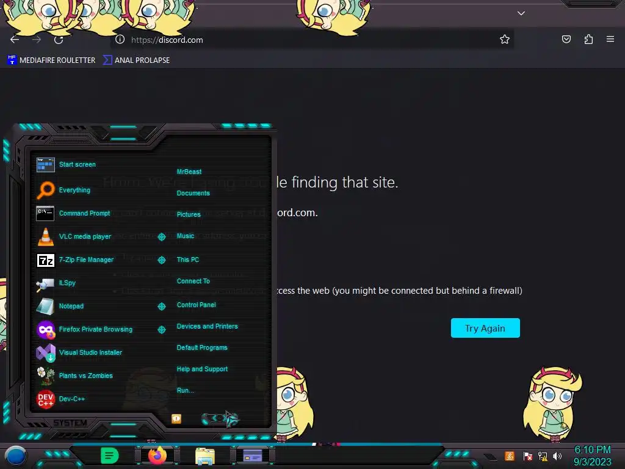Open the volume speaker tray icon
The image size is (625, 469).
point(557,456)
